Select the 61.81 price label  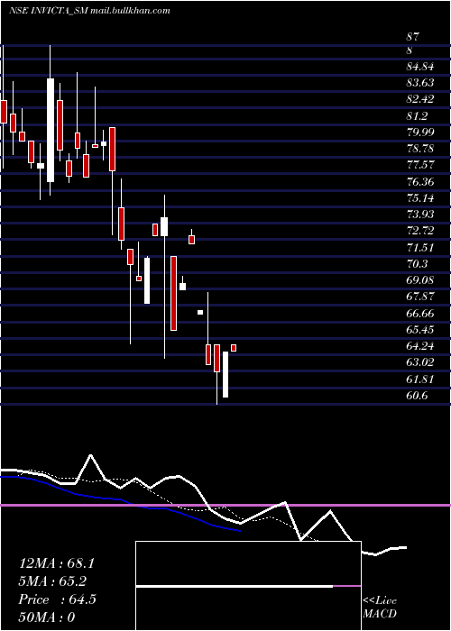[x=420, y=380]
